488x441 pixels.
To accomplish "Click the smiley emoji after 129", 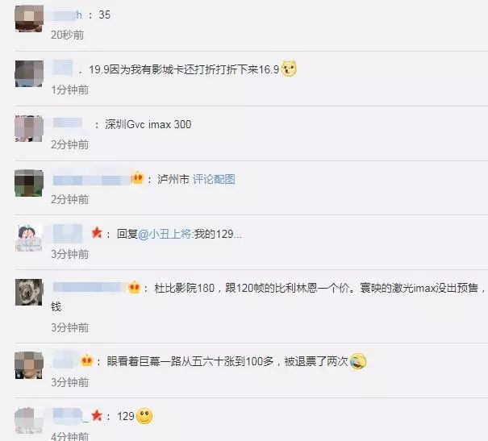I will (144, 416).
